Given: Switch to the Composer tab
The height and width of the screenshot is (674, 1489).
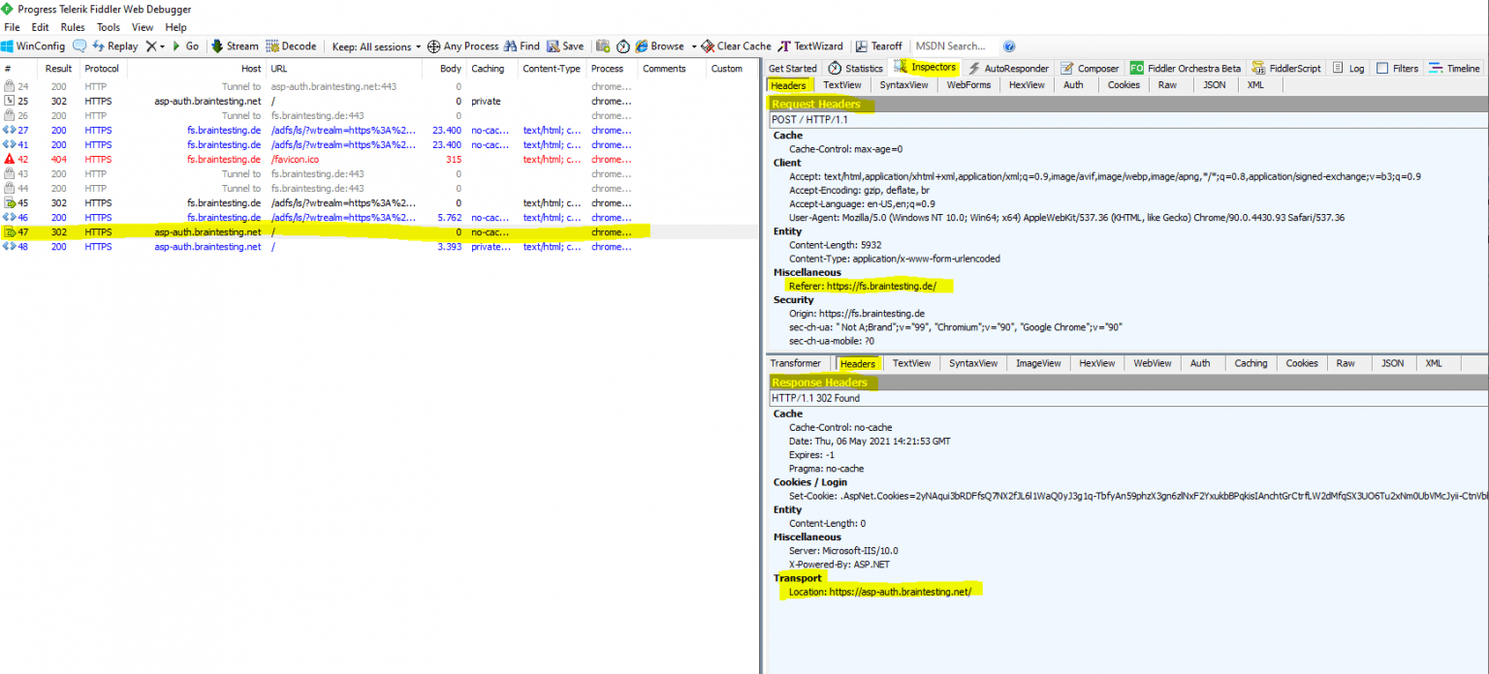Looking at the screenshot, I should (1089, 68).
